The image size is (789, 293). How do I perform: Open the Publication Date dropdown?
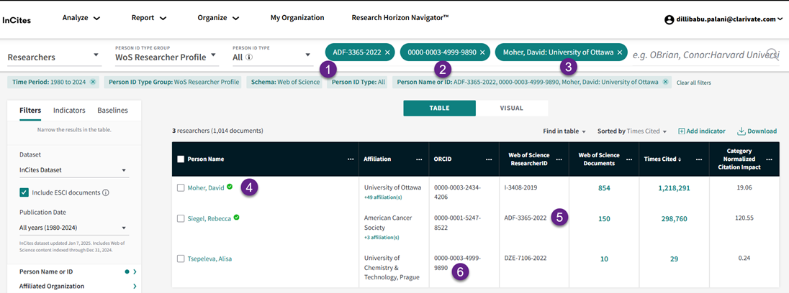[x=73, y=228]
